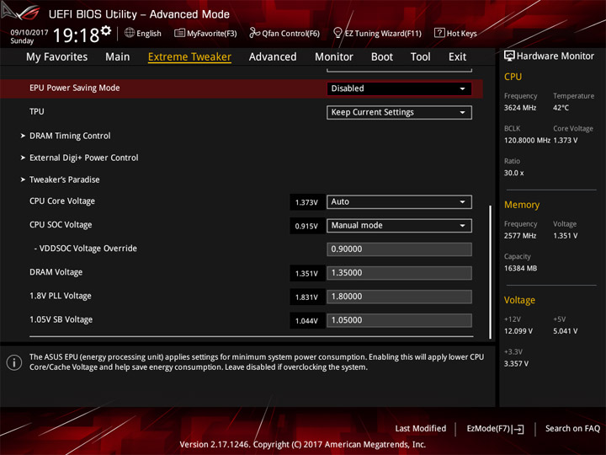
Task: Click the 5.041 V reading
Action: (565, 331)
